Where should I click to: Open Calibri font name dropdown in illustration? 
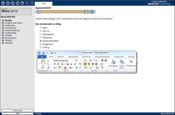74,61
